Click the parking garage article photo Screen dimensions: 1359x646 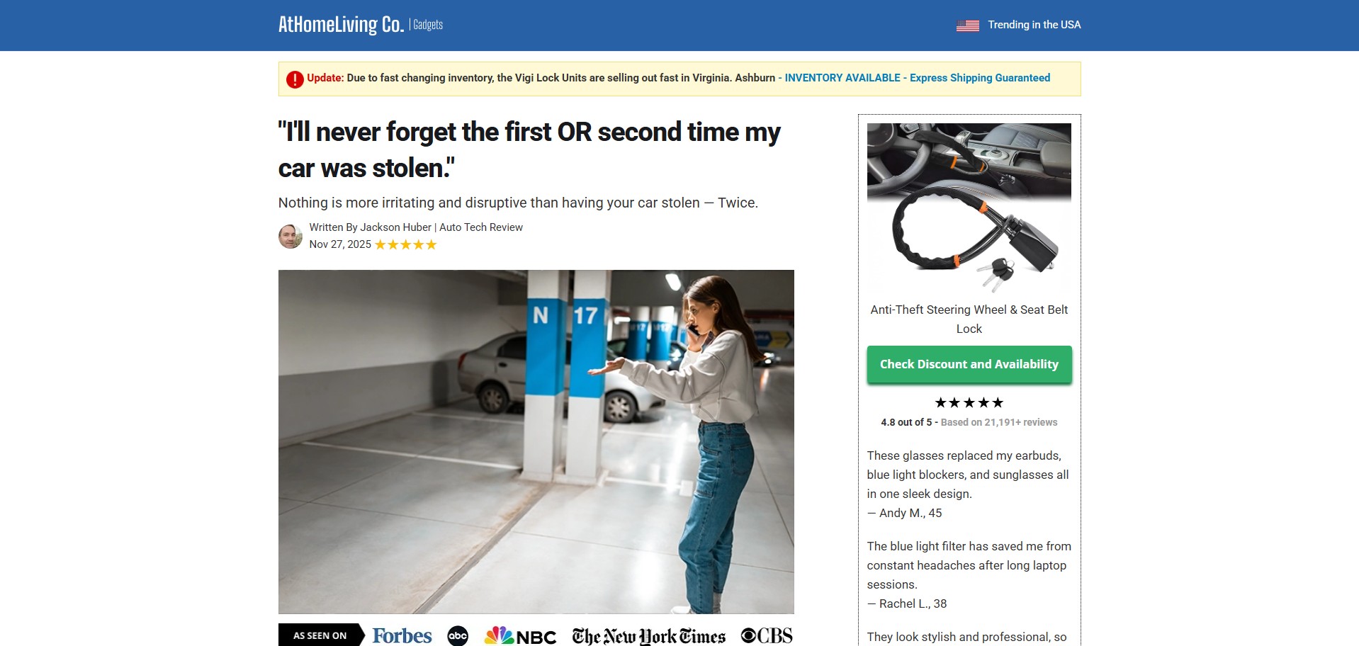click(536, 441)
